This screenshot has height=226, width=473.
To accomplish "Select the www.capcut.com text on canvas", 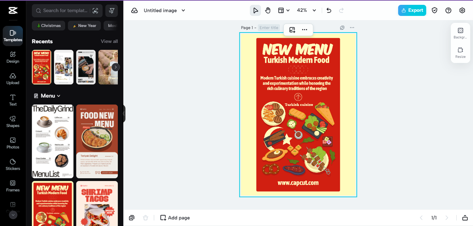I will [x=298, y=183].
